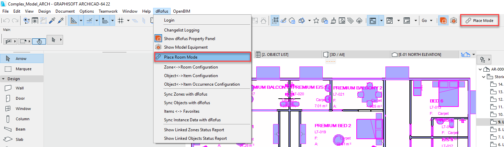The image size is (504, 147).
Task: Select the Arrow tool in toolbox
Action: (x=22, y=59)
